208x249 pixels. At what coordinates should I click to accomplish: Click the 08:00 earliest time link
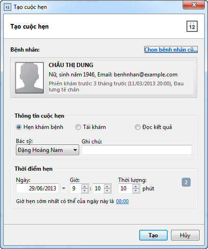pos(122,201)
